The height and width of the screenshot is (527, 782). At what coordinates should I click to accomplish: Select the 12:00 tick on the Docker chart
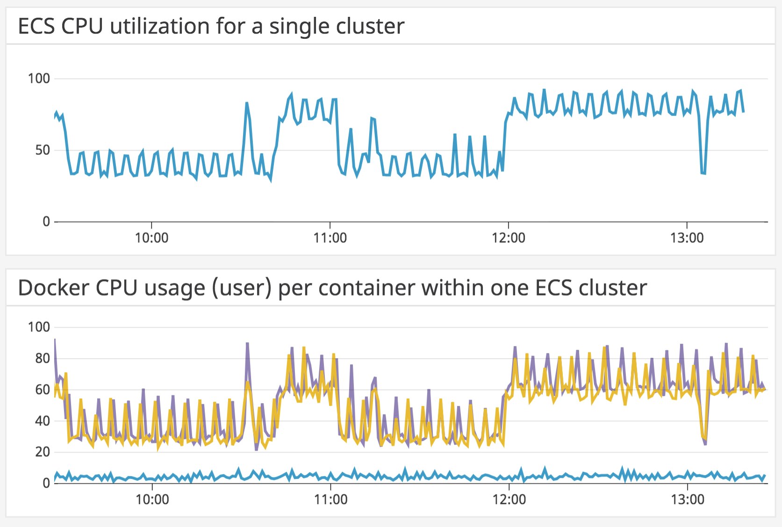click(509, 499)
